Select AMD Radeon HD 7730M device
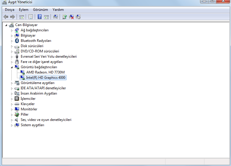The image size is (231, 166). click(45, 72)
